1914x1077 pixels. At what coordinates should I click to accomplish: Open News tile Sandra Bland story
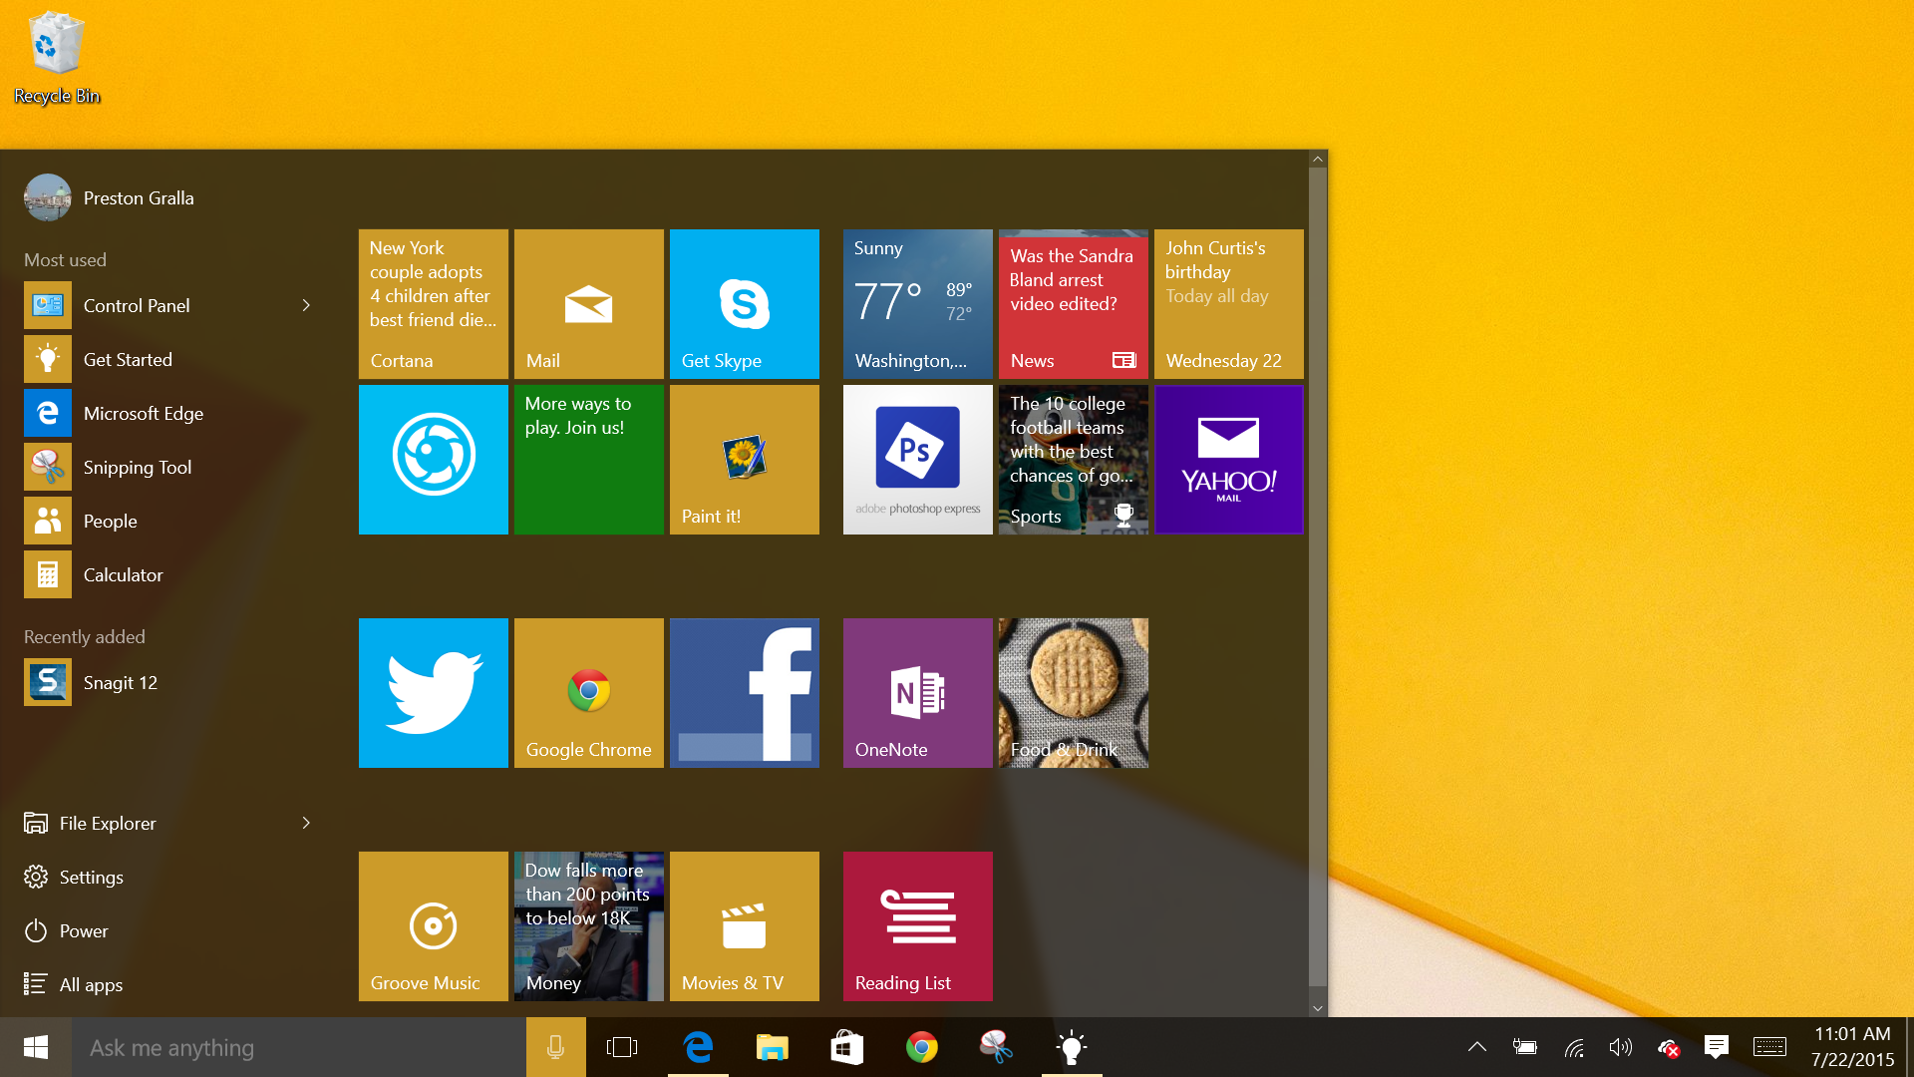[1072, 300]
